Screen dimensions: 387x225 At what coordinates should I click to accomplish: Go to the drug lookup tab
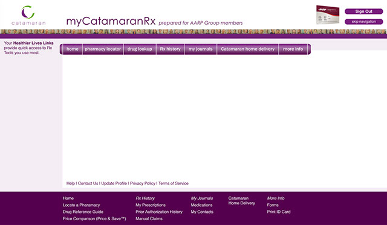point(140,49)
